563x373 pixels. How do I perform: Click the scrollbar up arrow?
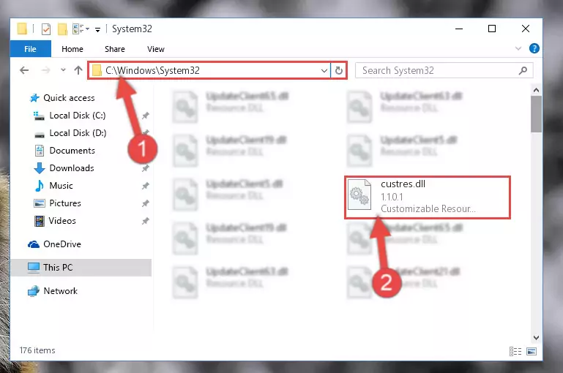click(x=536, y=90)
